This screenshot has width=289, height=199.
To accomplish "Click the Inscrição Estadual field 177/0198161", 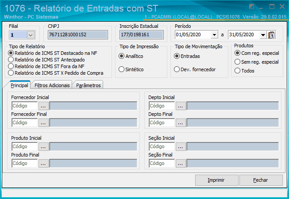I will click(142, 35).
